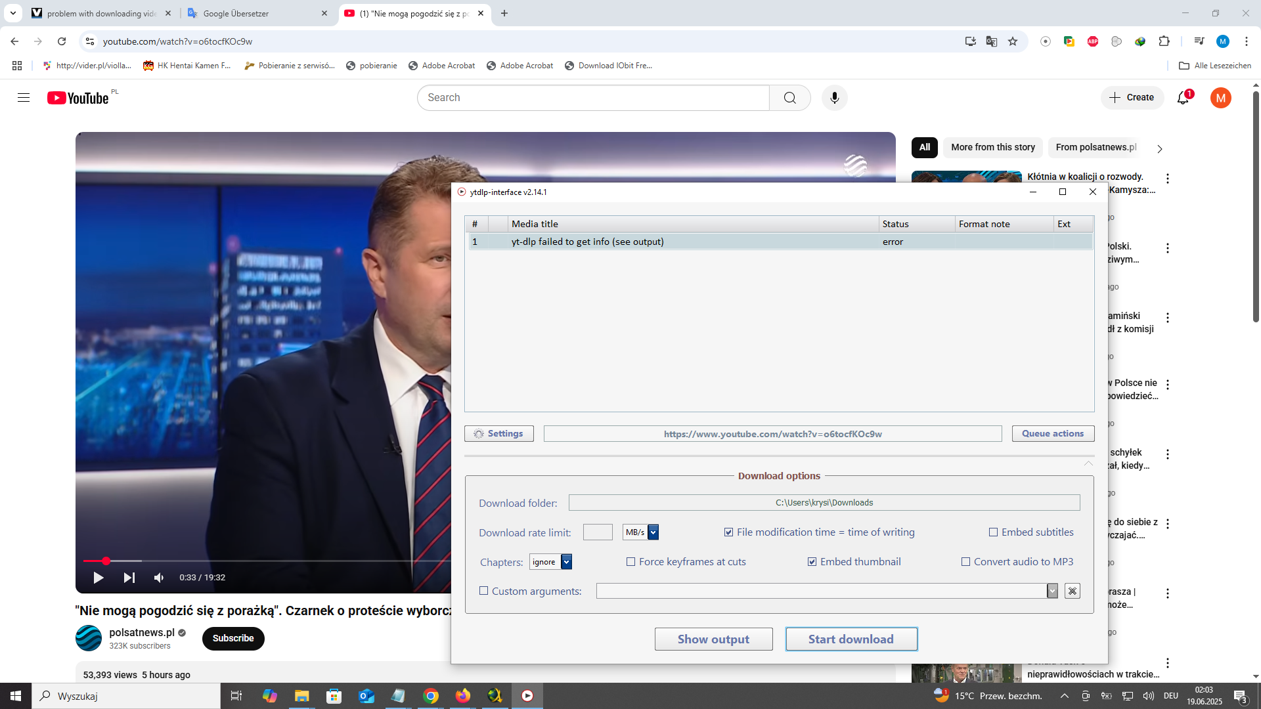1261x709 pixels.
Task: Tick the Convert audio to MP3 checkbox
Action: [x=965, y=562]
